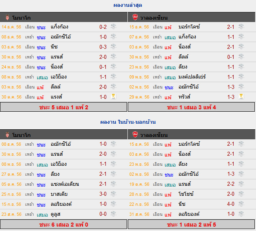The width and height of the screenshot is (256, 231).
Task: Click the 4-0 score against นีซ
Action: tap(231, 204)
